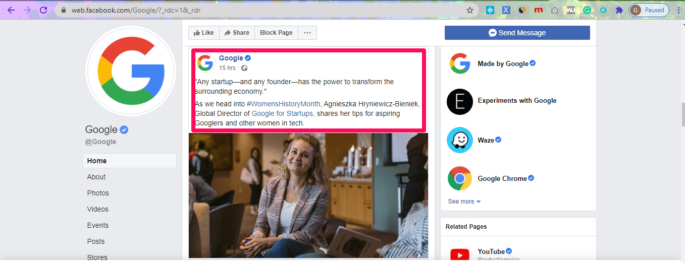Click the browser back arrow
Image resolution: width=685 pixels, height=263 pixels.
(x=11, y=10)
